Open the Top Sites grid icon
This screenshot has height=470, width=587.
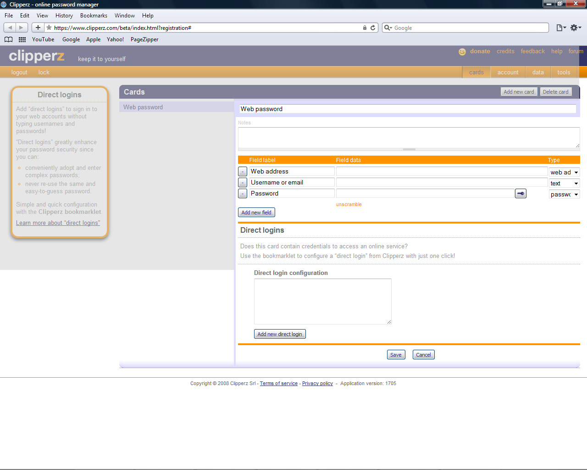pos(22,39)
